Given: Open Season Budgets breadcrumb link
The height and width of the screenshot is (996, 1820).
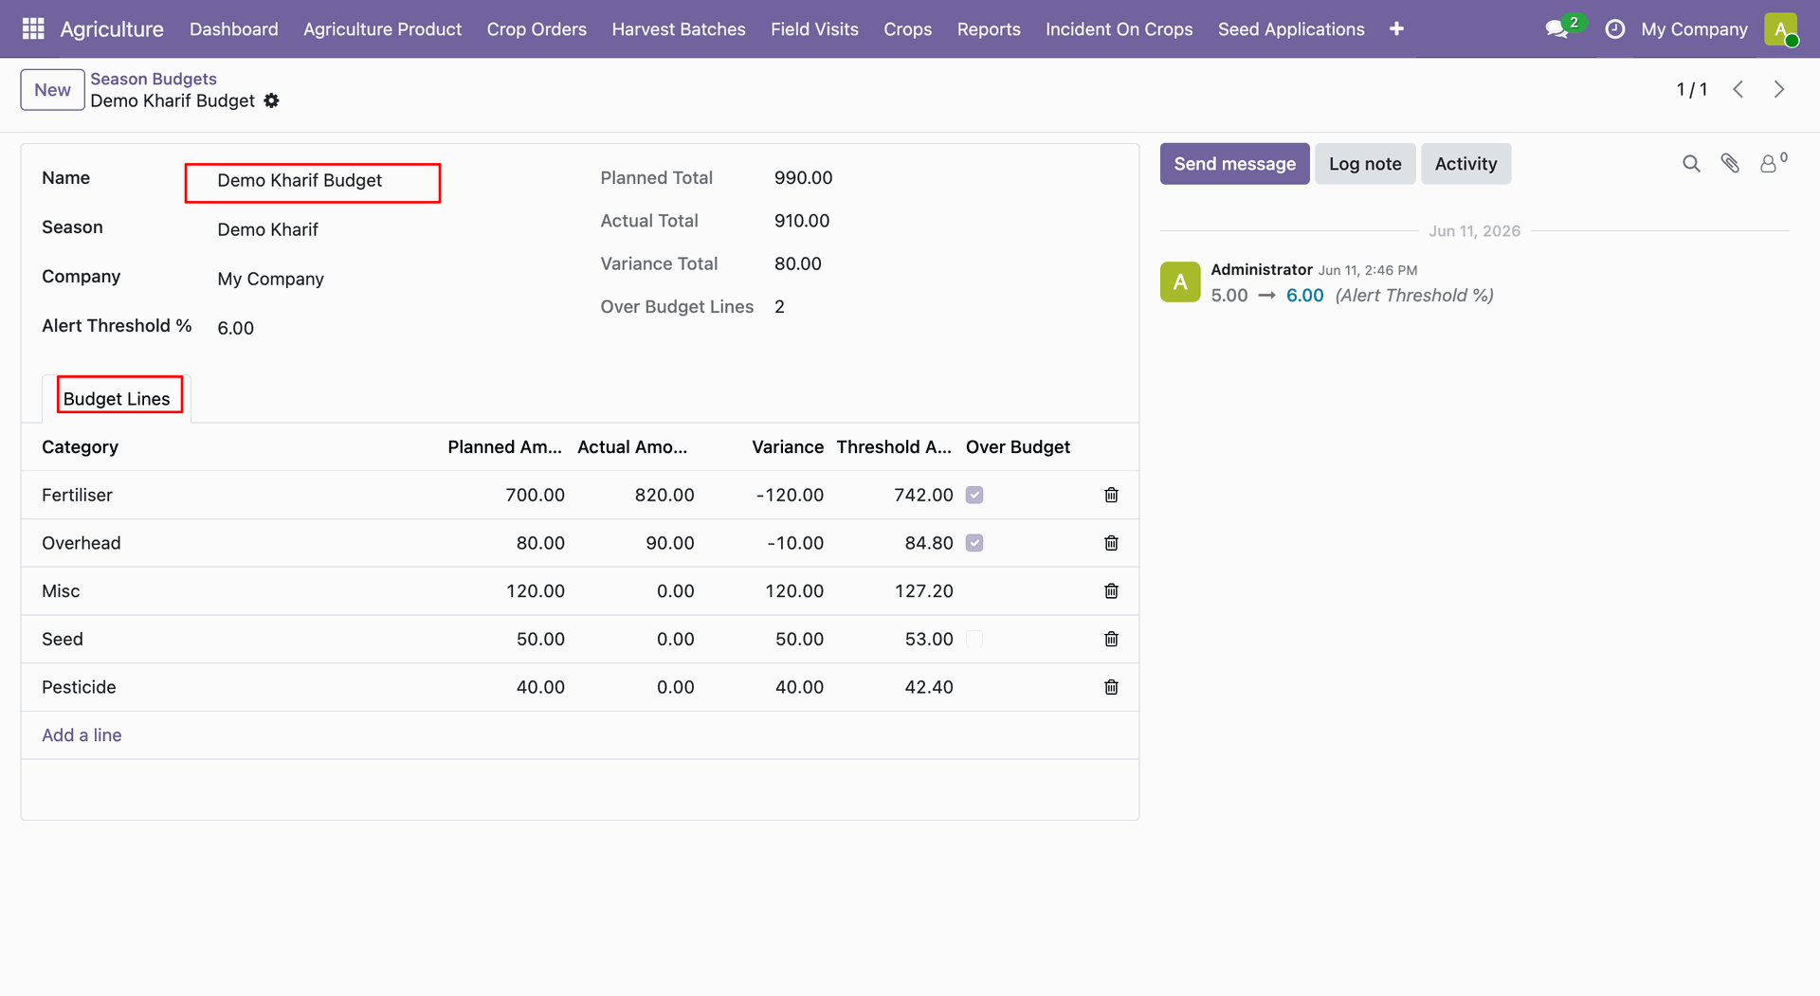Looking at the screenshot, I should (x=154, y=79).
